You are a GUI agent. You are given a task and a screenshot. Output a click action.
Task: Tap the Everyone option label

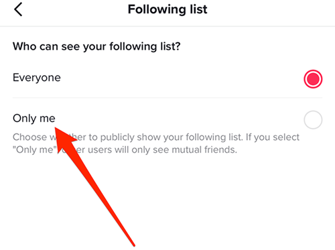[37, 78]
